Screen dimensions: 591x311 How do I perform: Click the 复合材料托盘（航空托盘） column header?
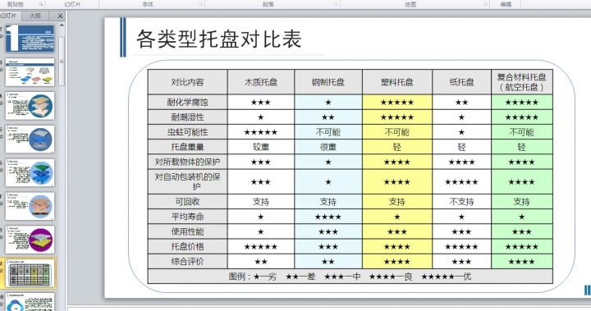click(x=522, y=82)
